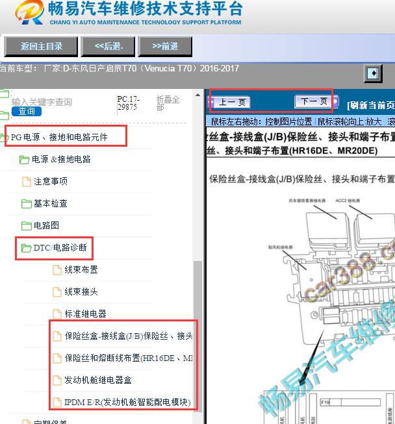Click folder icon of 电源 &接地电路
Screen dimensions: 395x424
[24, 160]
